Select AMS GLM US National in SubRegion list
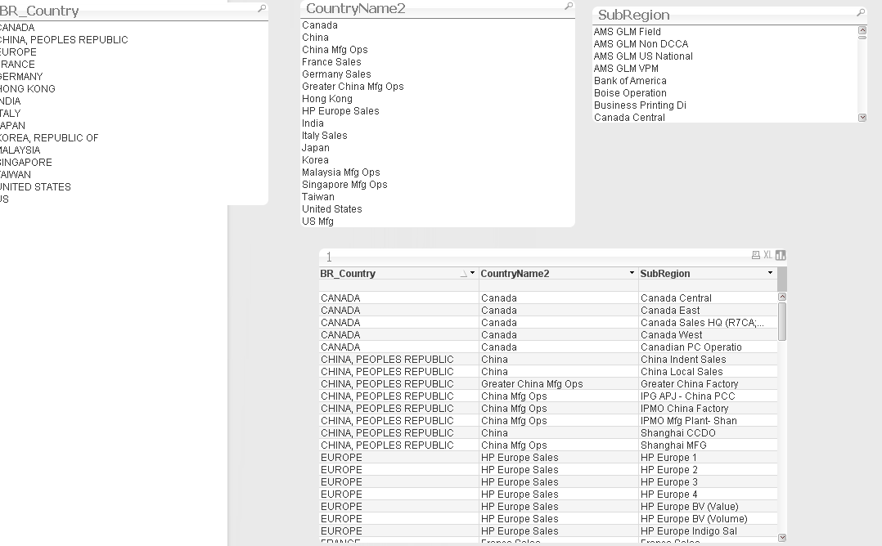Viewport: 882px width, 546px height. point(643,56)
